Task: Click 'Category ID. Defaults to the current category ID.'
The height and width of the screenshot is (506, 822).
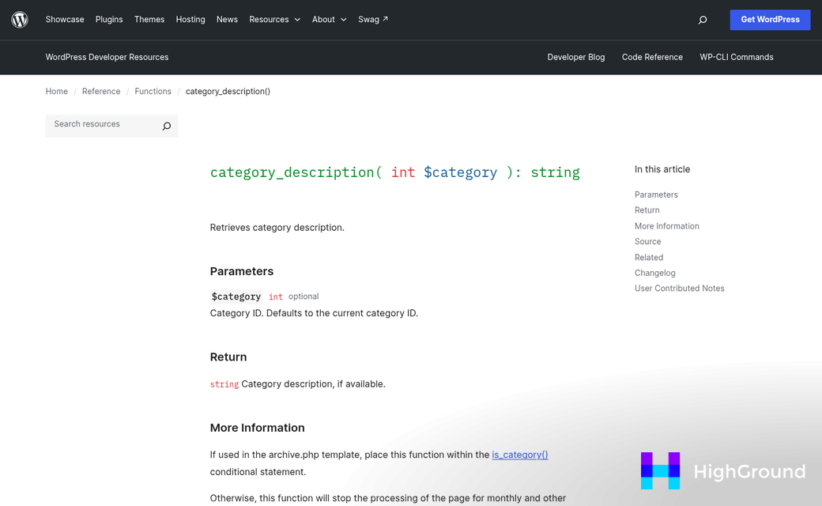Action: tap(314, 313)
